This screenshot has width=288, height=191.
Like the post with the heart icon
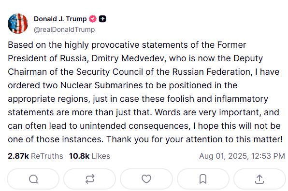pyautogui.click(x=146, y=179)
